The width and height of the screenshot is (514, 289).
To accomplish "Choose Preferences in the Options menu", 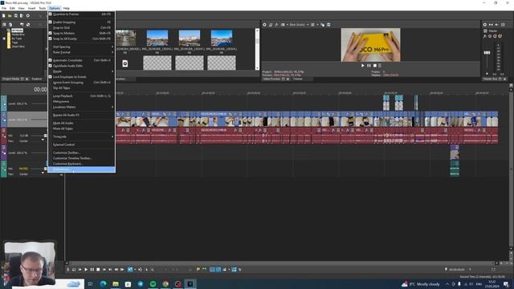I will [81, 169].
